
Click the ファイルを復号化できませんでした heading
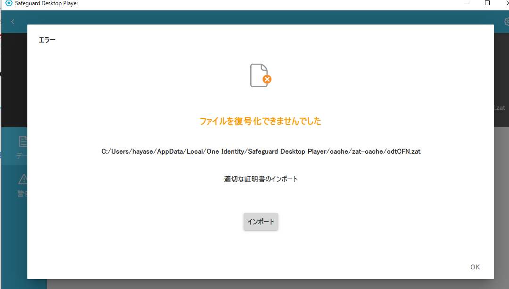click(x=260, y=121)
